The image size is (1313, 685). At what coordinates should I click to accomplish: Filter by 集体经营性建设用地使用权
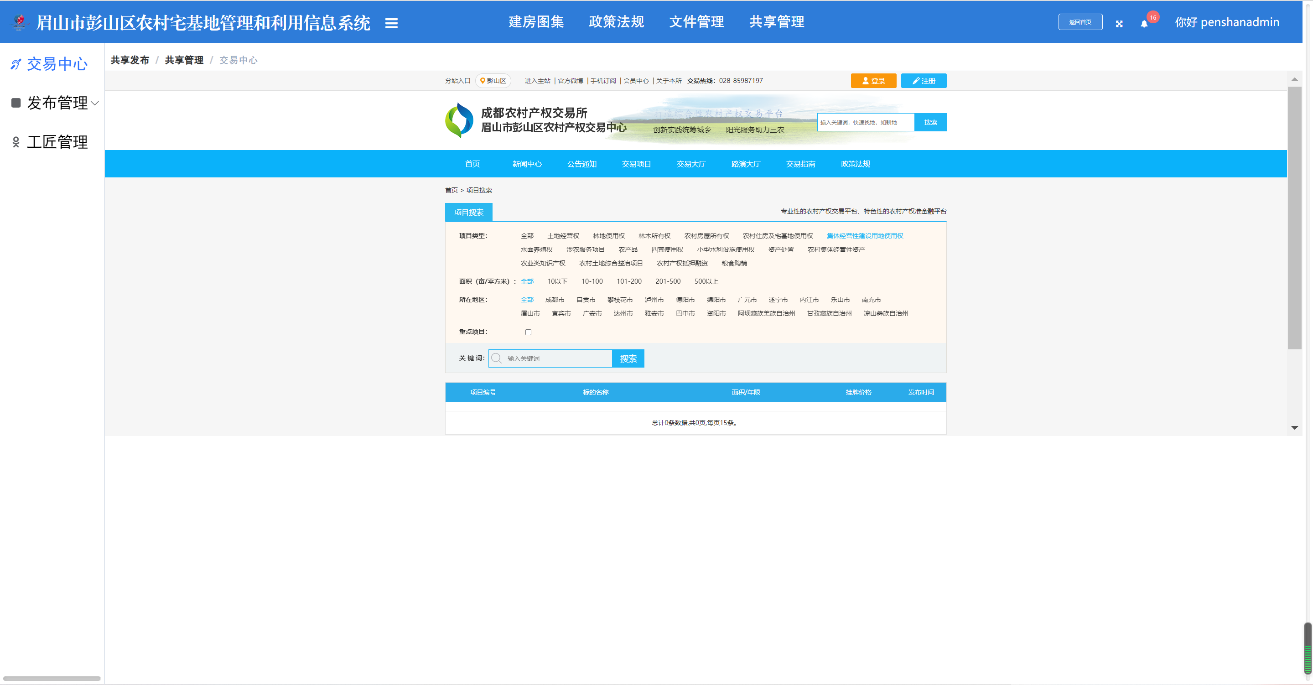click(864, 236)
